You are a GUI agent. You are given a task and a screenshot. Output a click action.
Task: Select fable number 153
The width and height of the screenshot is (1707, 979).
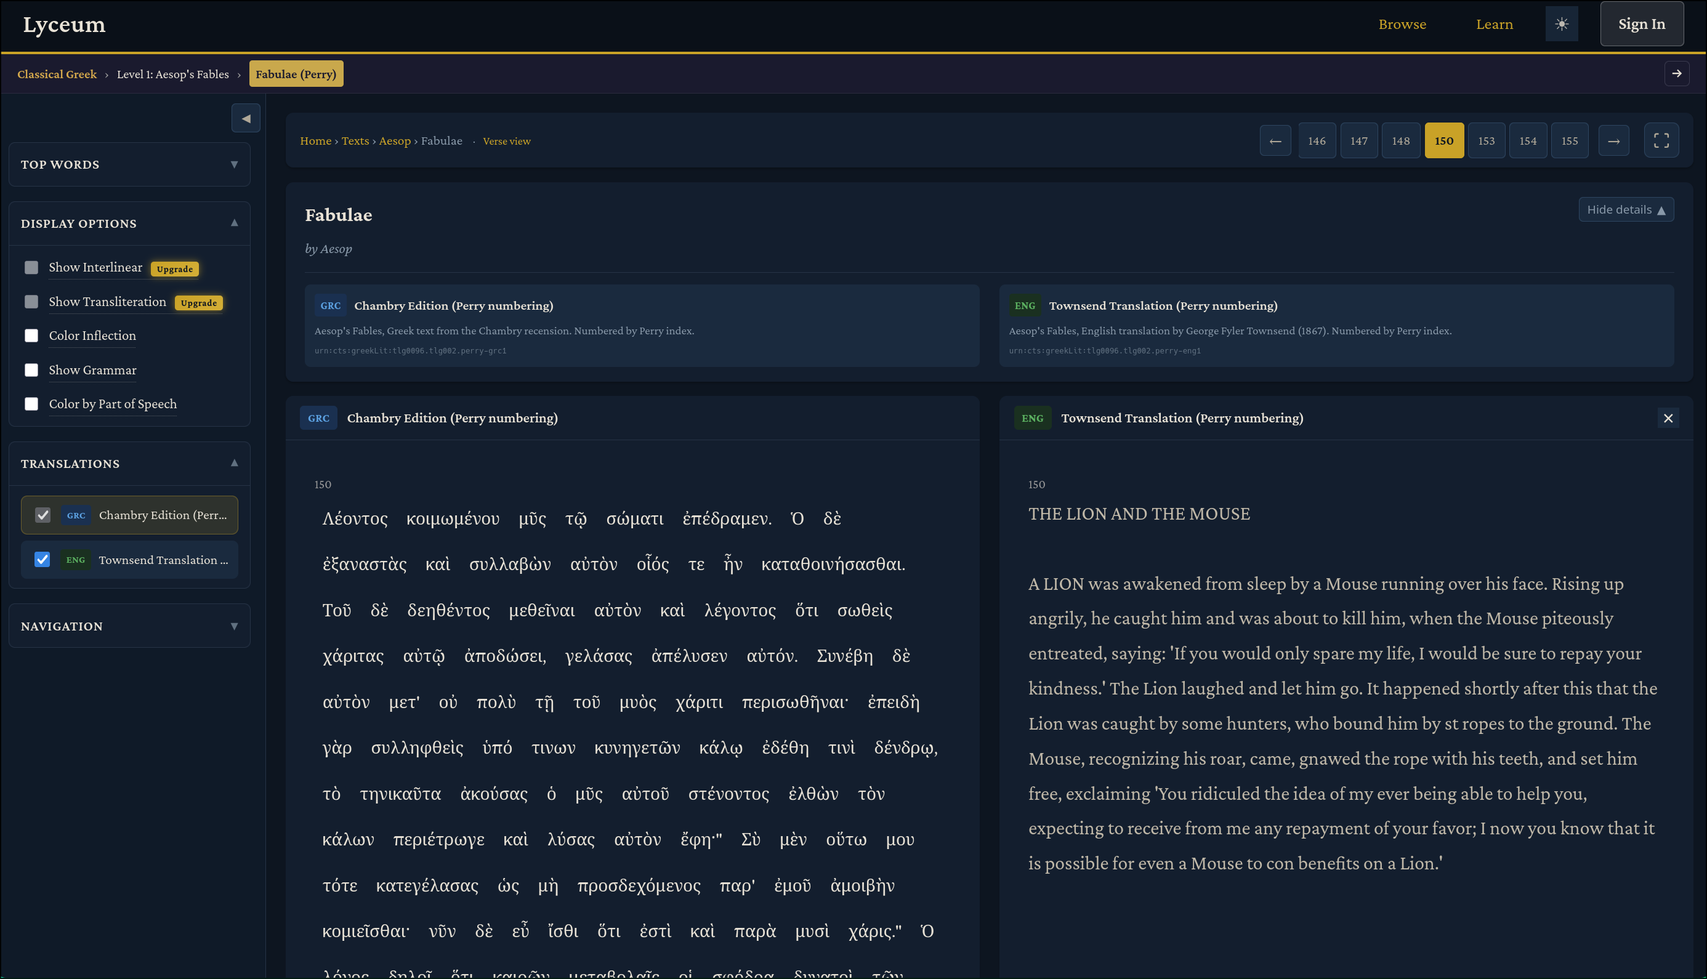pyautogui.click(x=1486, y=140)
